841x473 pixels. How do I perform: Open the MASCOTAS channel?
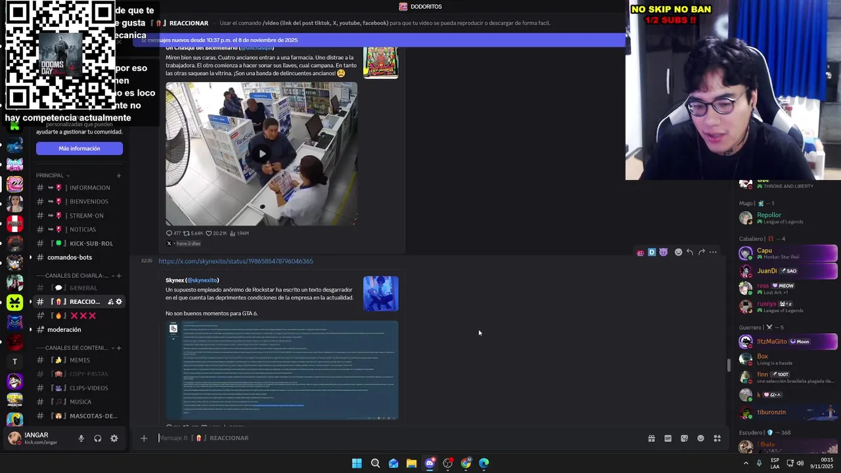[x=79, y=416]
